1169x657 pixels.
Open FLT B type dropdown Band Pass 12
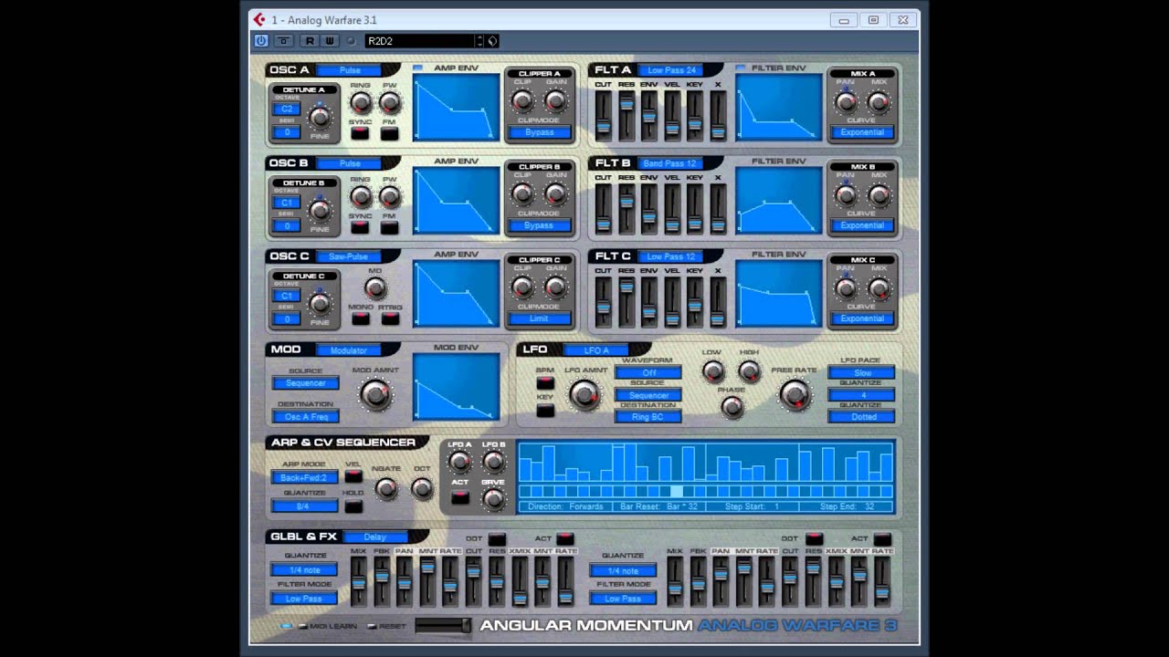671,163
